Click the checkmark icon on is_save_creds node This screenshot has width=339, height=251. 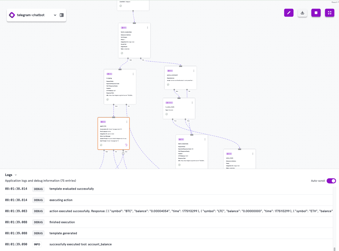tap(166, 114)
